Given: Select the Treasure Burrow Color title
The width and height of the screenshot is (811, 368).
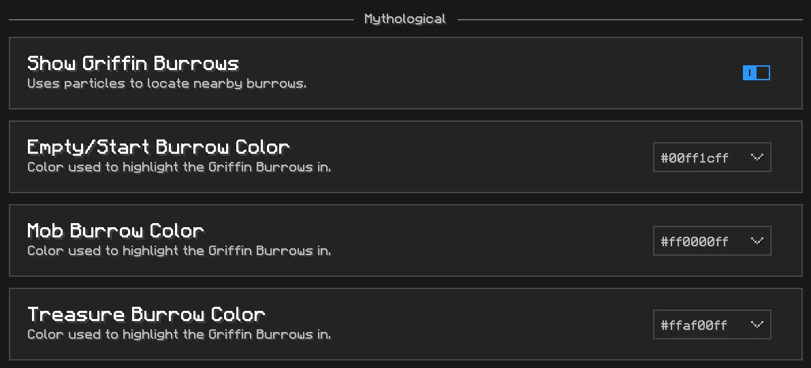Looking at the screenshot, I should (146, 315).
